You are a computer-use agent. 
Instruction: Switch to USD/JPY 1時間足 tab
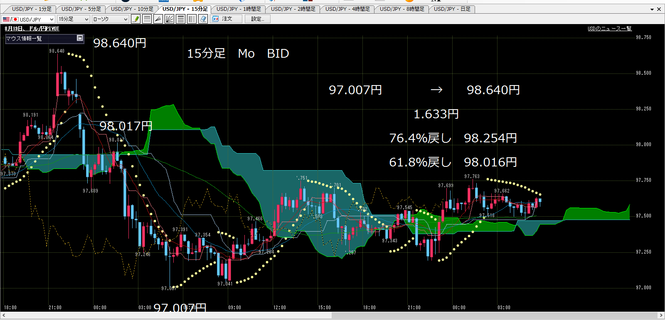click(239, 9)
